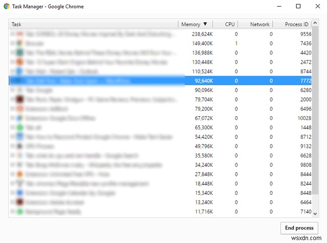
Task: Click process ID 7436
Action: [306, 43]
